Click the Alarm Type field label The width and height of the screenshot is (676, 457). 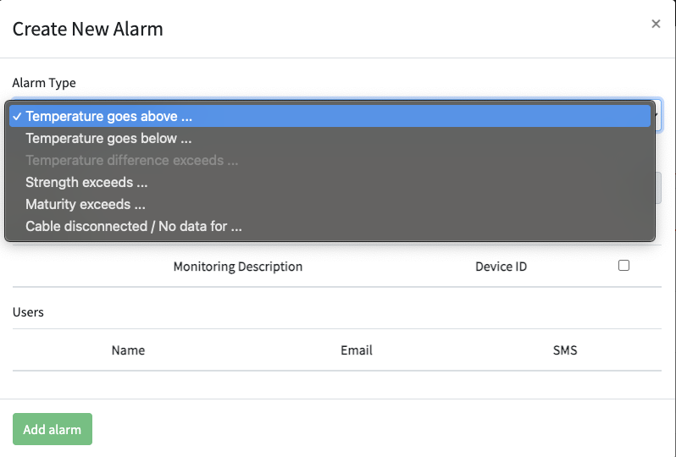[x=44, y=83]
